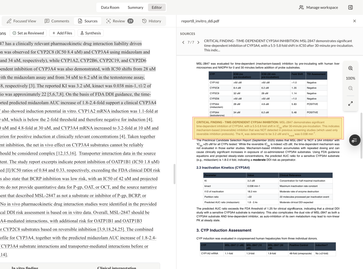The image size is (363, 269).
Task: Close the report8_invitro_ddi.pdf panel
Action: pos(354,21)
